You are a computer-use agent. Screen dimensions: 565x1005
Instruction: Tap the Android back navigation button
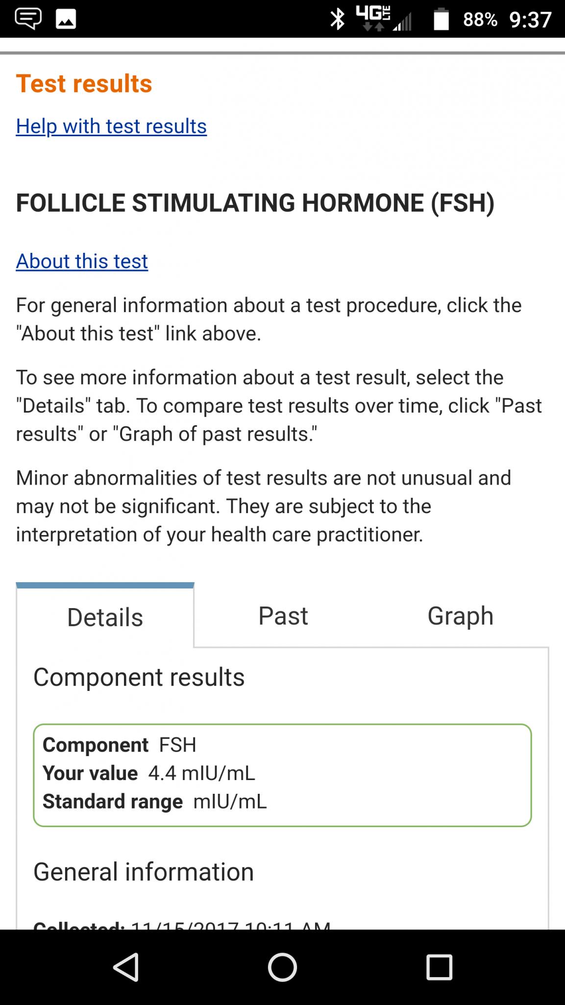pos(126,967)
